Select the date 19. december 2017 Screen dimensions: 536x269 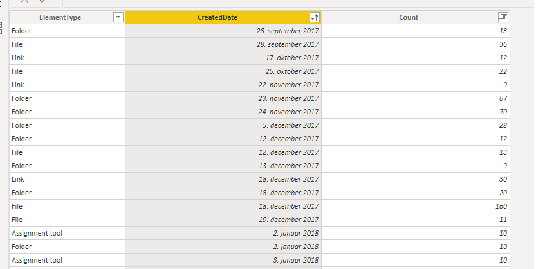(223, 220)
